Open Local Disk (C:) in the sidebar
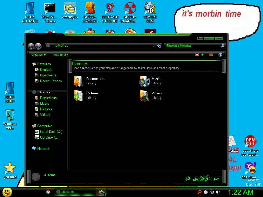 [48, 132]
